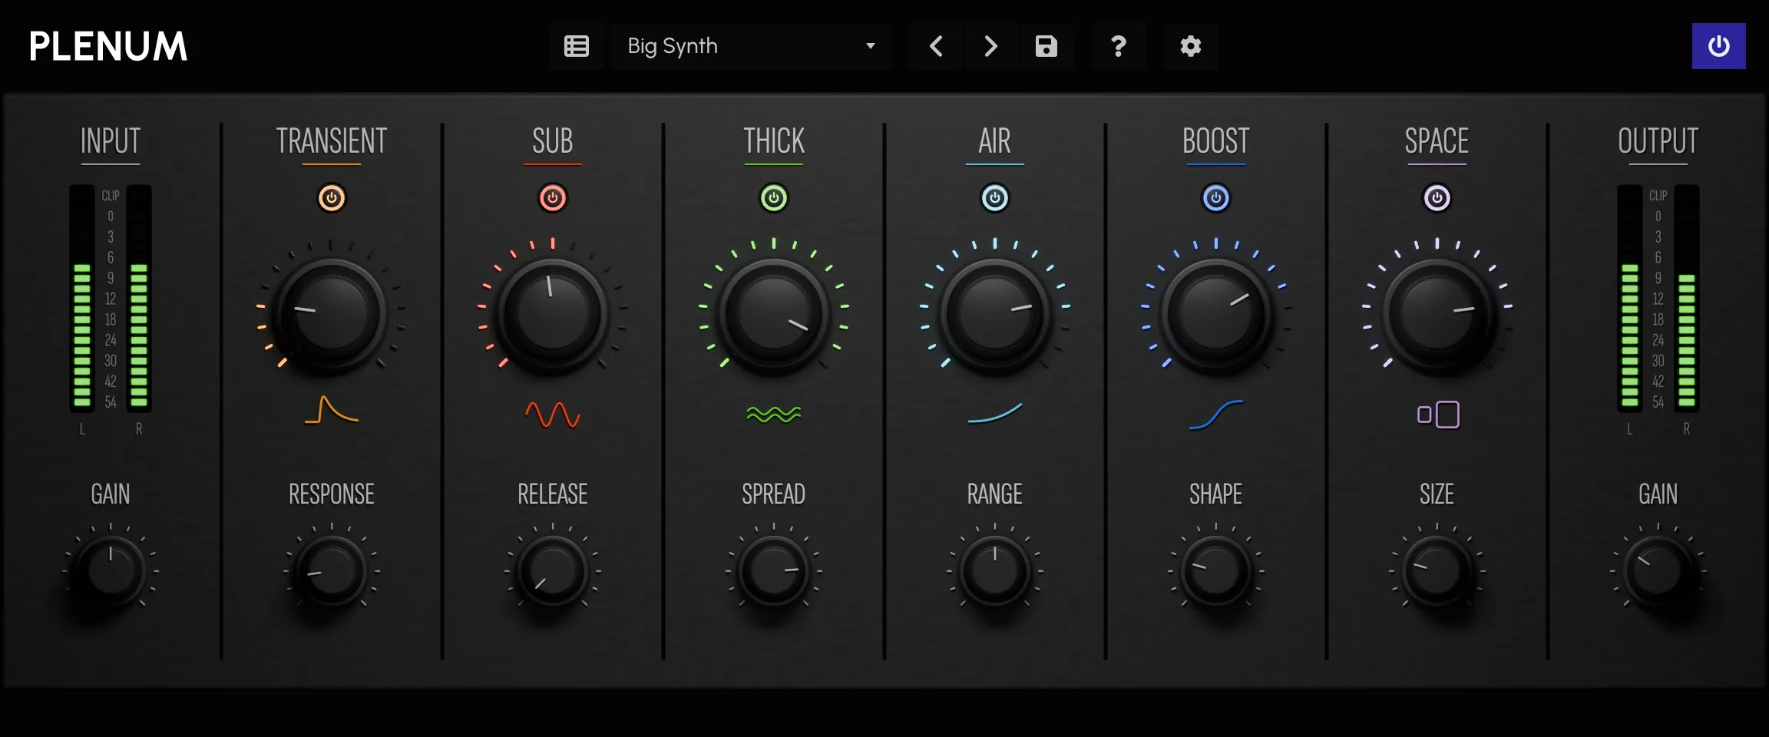
Task: Toggle the Sub module power
Action: (553, 198)
